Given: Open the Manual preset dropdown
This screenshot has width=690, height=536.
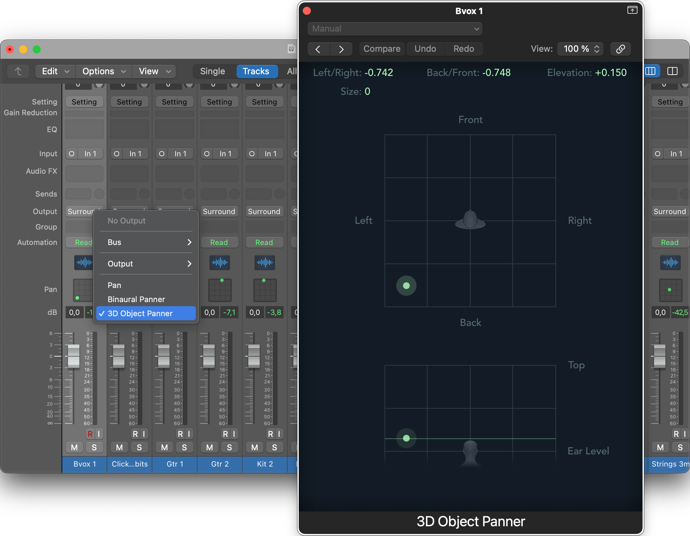Looking at the screenshot, I should click(395, 29).
